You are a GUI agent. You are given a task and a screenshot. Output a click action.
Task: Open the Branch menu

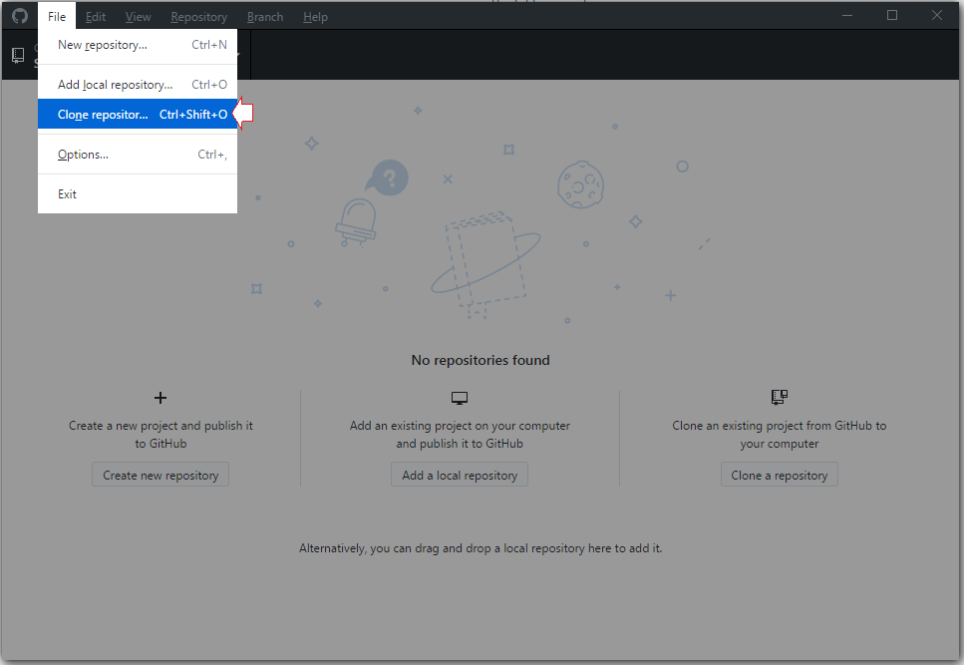pos(265,17)
